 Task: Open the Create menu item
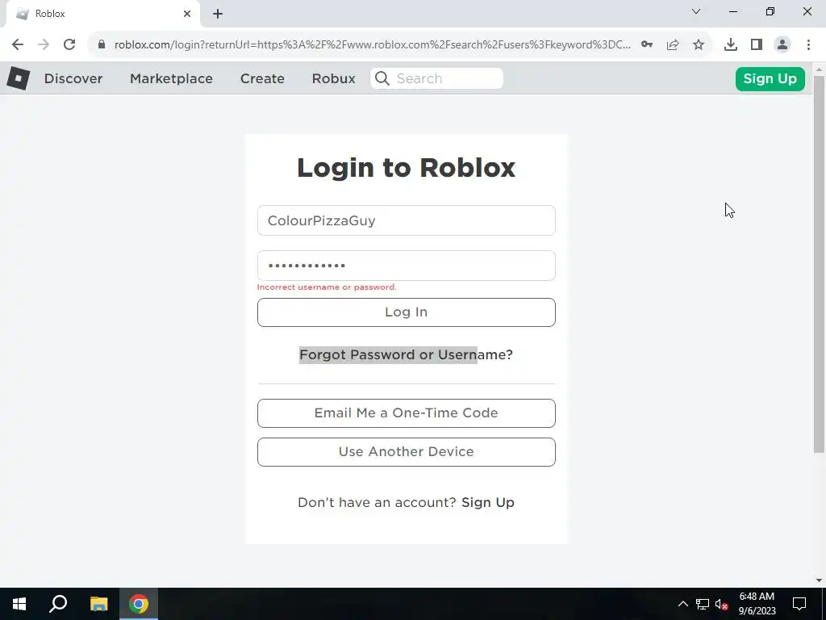tap(262, 78)
